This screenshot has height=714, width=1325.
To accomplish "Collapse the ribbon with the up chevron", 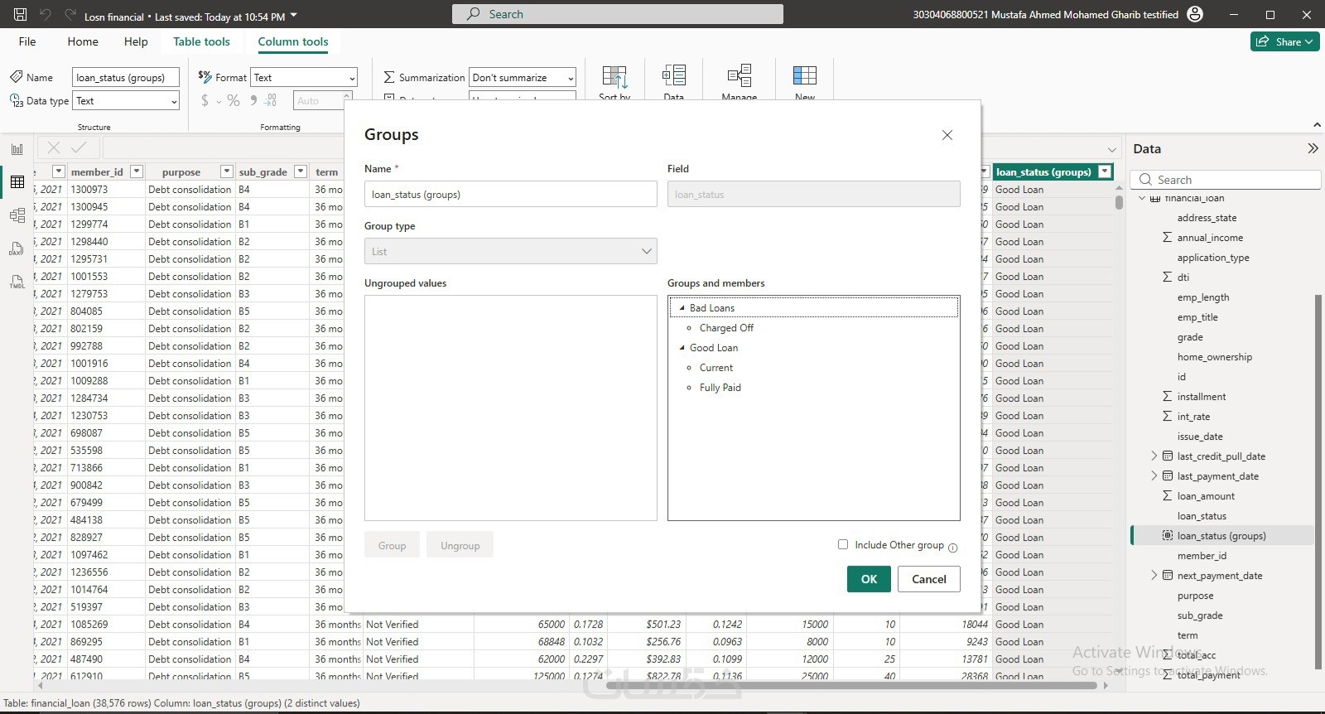I will point(1317,125).
